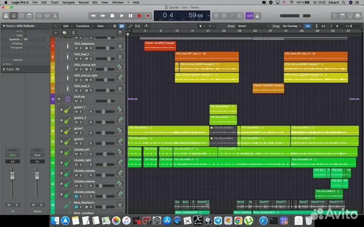Open the Mix menu in menu bar
This screenshot has height=227, width=364.
pyautogui.click(x=95, y=3)
